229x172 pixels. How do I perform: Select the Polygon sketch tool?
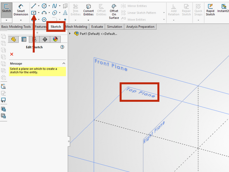[44, 19]
